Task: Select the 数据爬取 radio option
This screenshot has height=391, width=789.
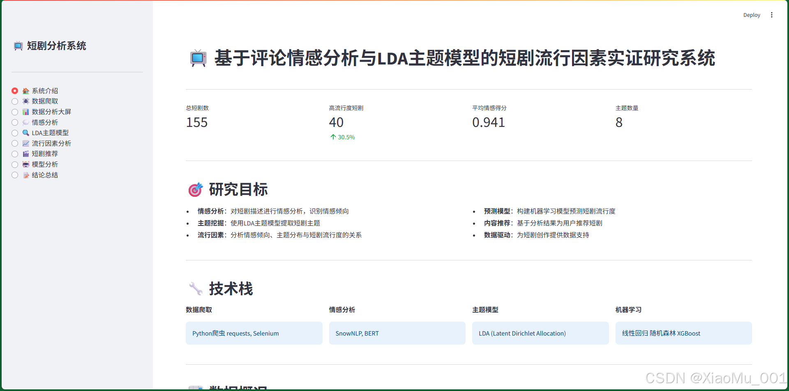Action: (15, 101)
